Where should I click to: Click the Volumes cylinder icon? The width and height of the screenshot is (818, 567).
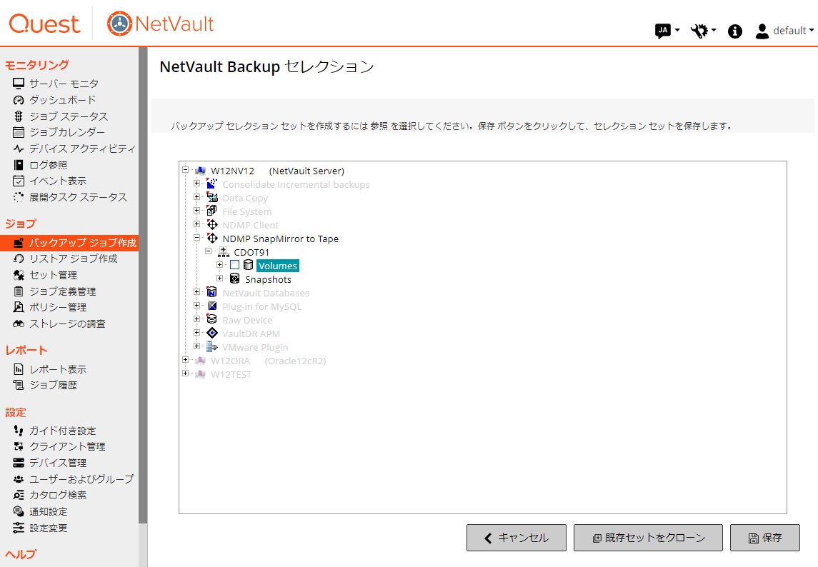click(249, 266)
